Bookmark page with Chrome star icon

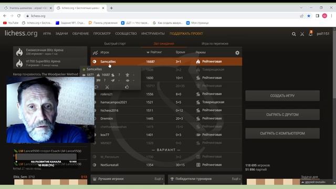309,16
